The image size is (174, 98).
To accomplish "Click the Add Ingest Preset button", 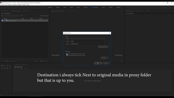I will tap(103, 47).
